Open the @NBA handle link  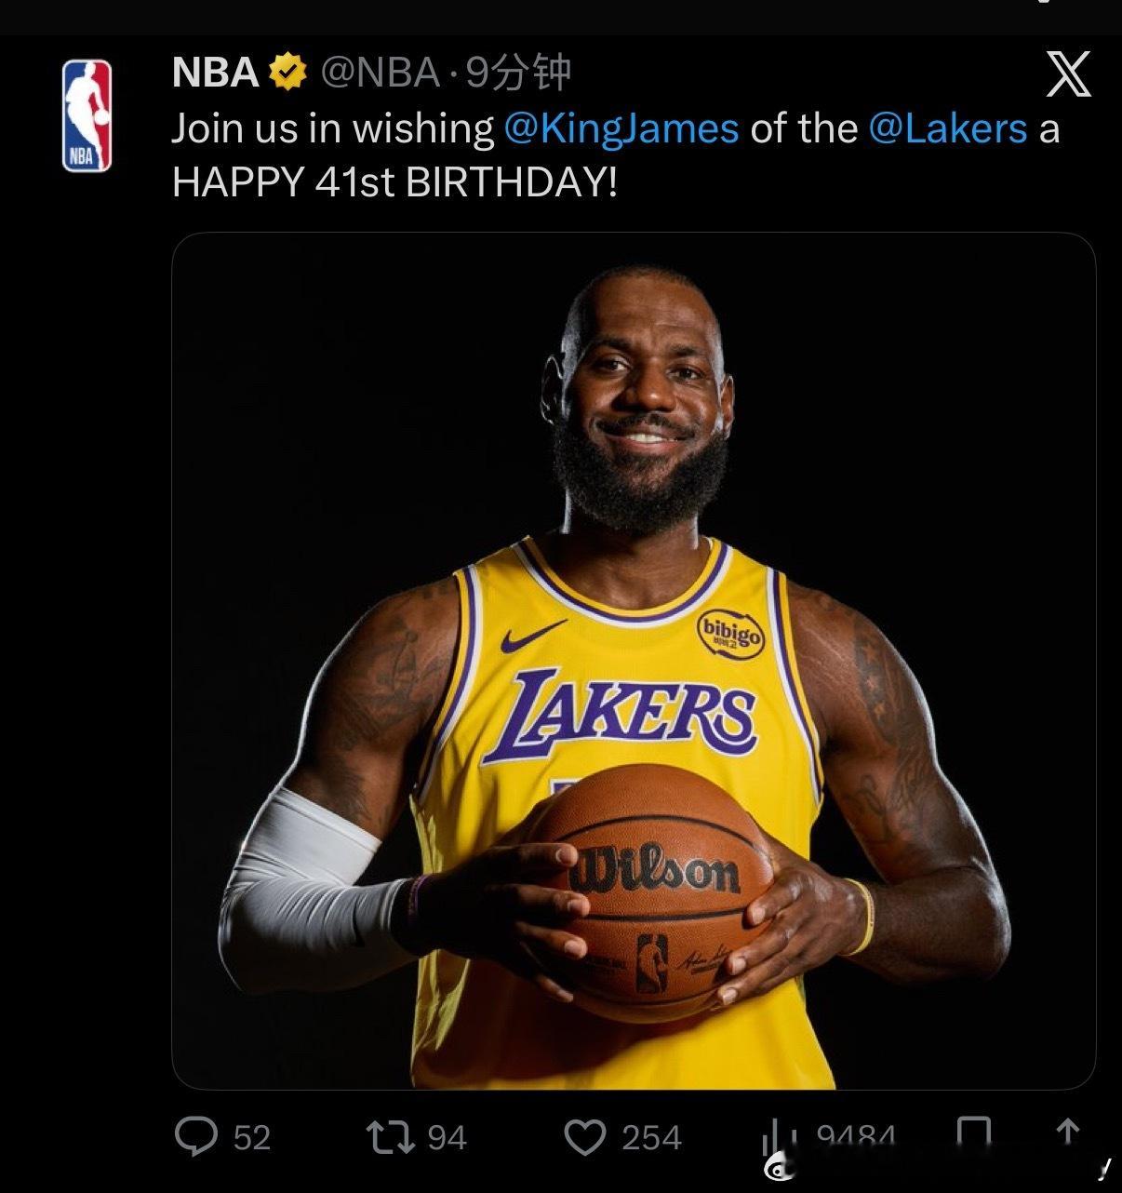(380, 73)
